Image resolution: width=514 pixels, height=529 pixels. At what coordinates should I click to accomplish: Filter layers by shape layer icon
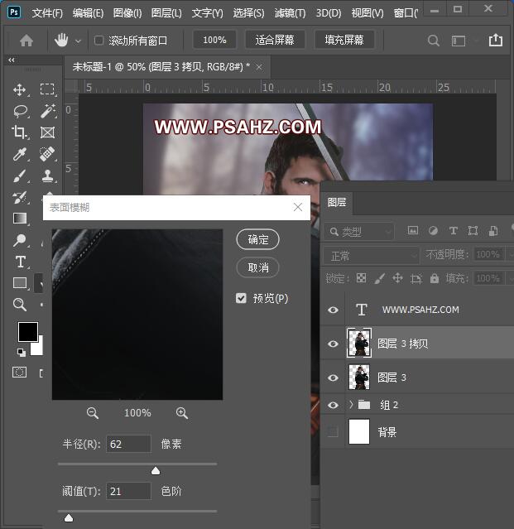click(473, 231)
